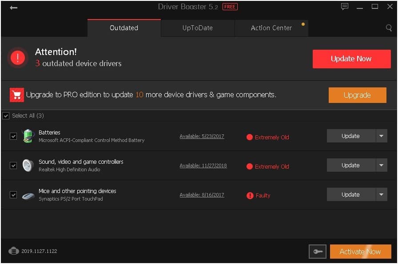Open the driver search magnifier
This screenshot has width=398, height=264.
coord(389,28)
